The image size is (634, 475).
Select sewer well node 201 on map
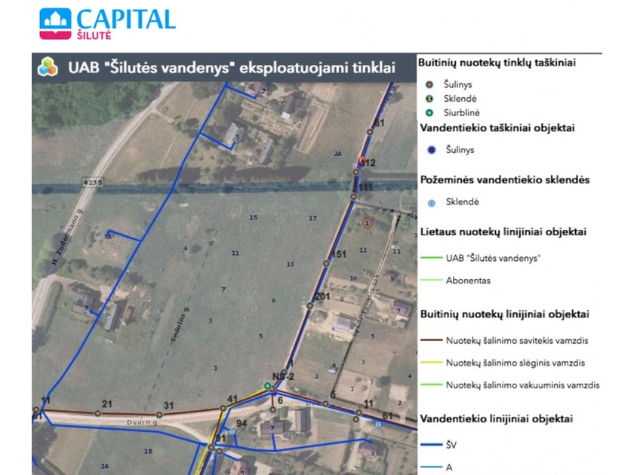pyautogui.click(x=309, y=306)
